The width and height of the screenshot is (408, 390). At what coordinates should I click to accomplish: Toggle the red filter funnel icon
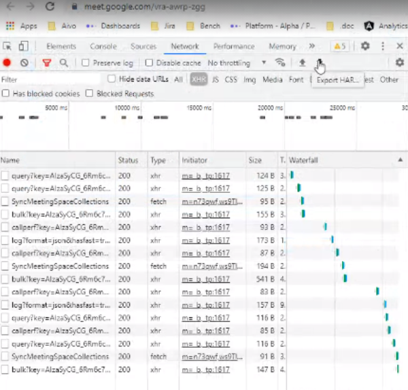(x=47, y=63)
